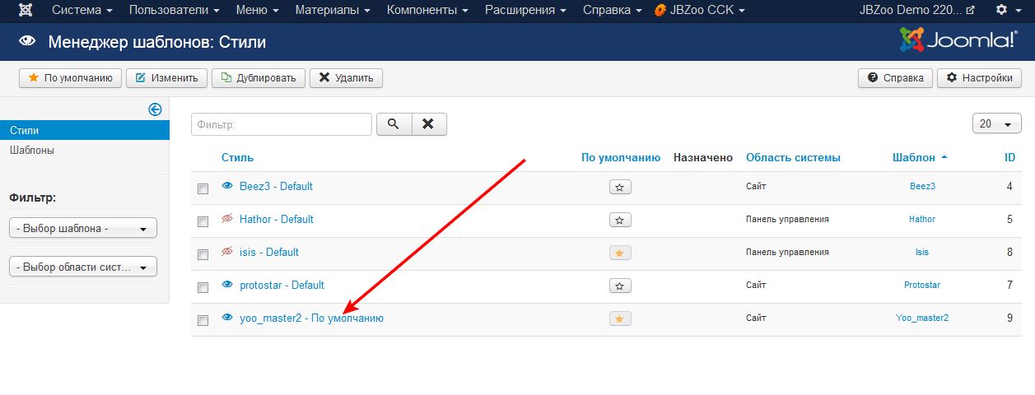Sort by the Стиль column header

[237, 157]
